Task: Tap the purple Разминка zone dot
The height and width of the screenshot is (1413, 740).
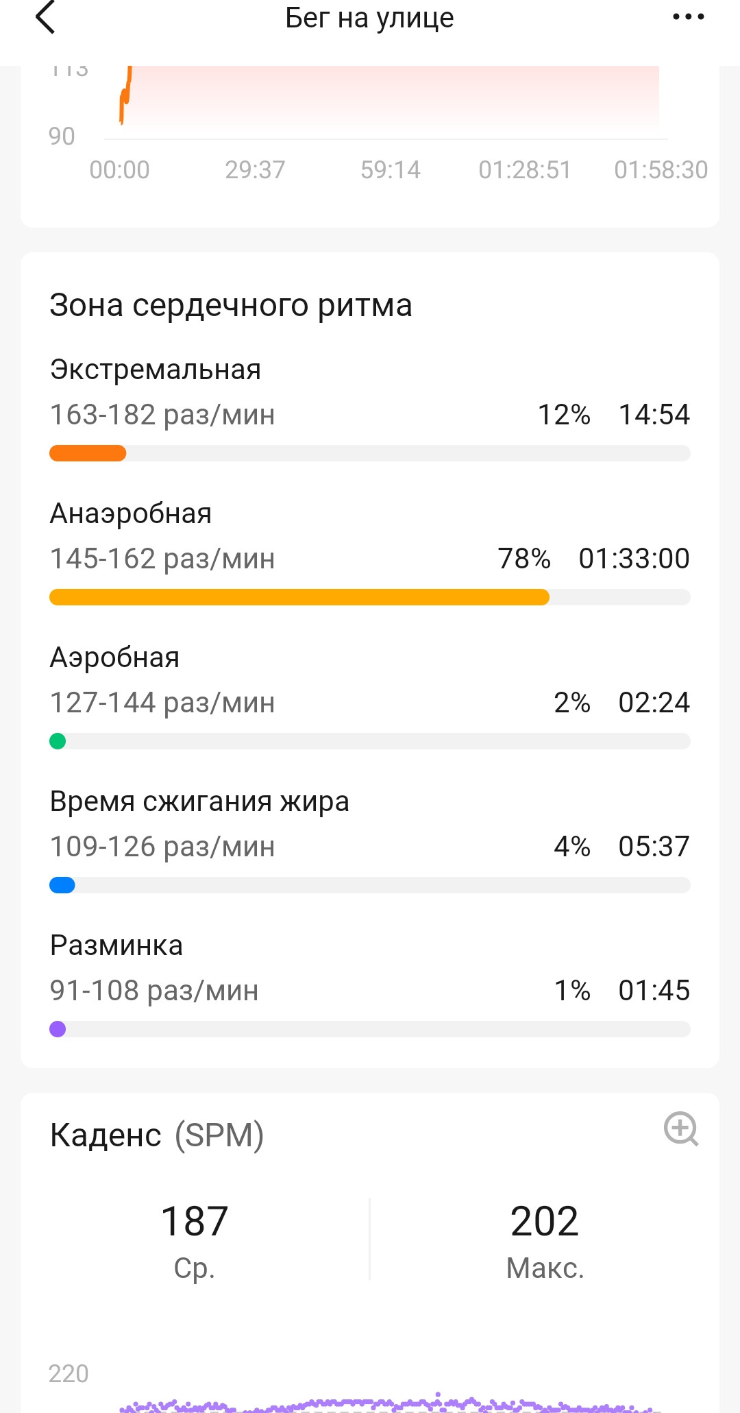Action: (58, 1029)
